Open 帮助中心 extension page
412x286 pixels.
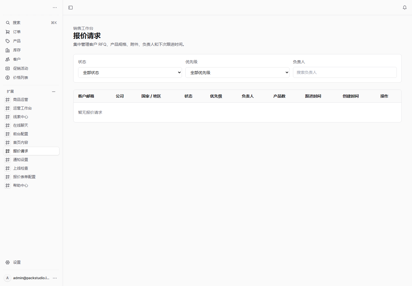(x=31, y=185)
